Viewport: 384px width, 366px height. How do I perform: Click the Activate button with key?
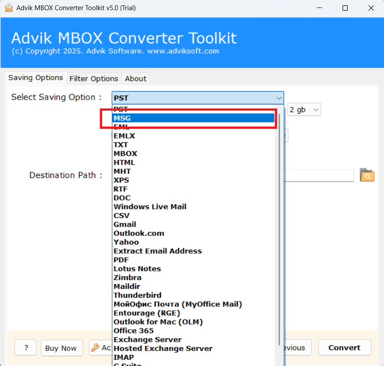(x=100, y=347)
